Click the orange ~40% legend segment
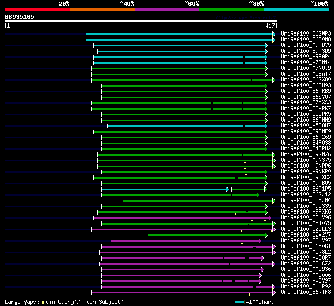 [102, 9]
